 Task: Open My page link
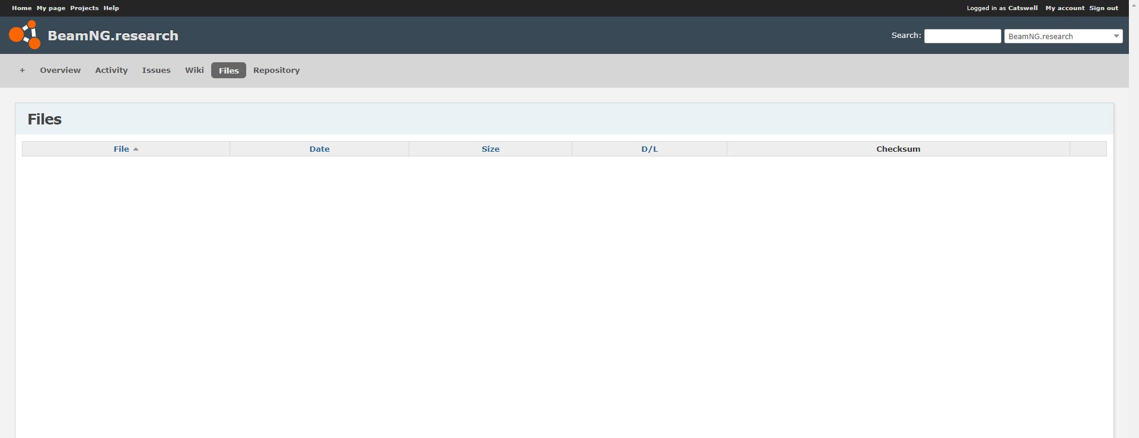pos(51,8)
